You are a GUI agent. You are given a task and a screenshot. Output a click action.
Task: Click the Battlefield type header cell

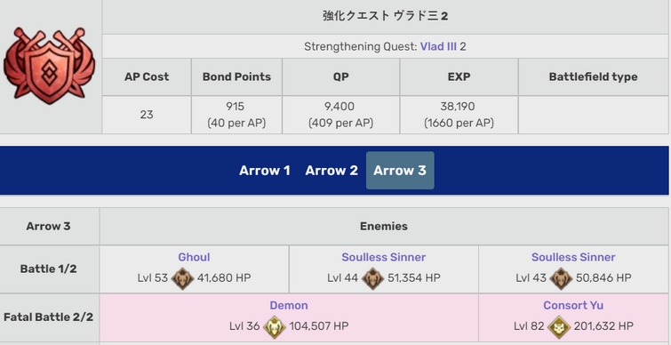click(593, 77)
